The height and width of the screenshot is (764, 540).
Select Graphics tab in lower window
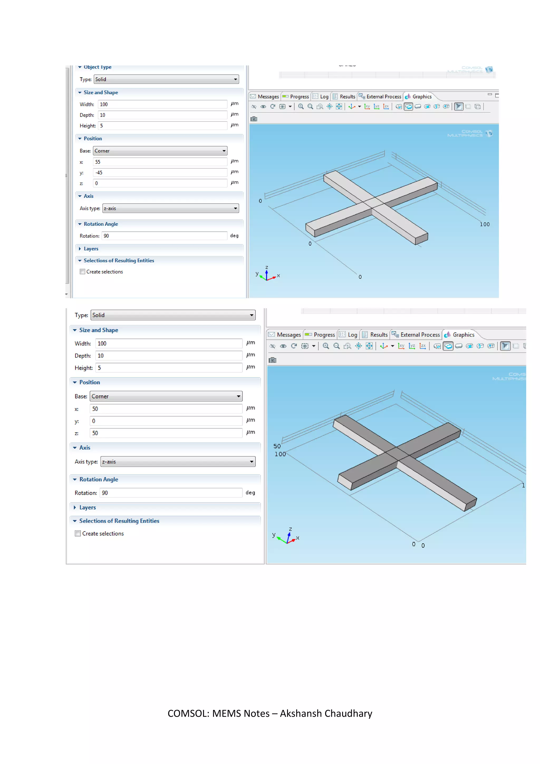click(460, 335)
